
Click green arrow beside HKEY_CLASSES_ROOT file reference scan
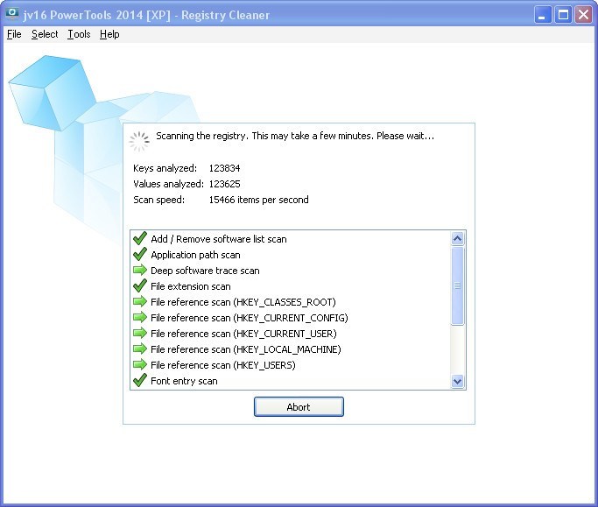click(x=140, y=302)
